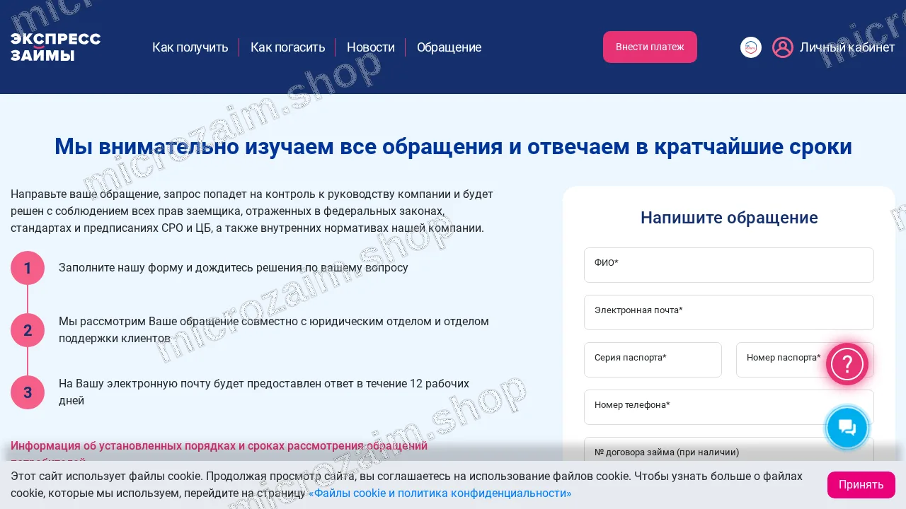Go to the Новости section

tap(371, 47)
